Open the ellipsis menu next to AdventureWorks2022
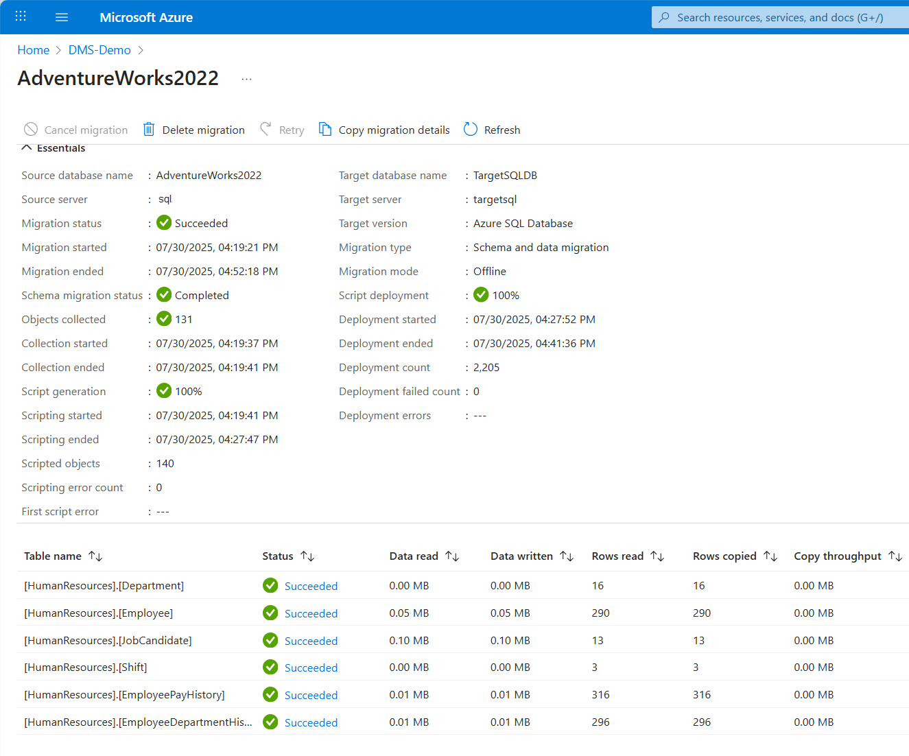Screen dimensions: 909x756 coord(246,78)
